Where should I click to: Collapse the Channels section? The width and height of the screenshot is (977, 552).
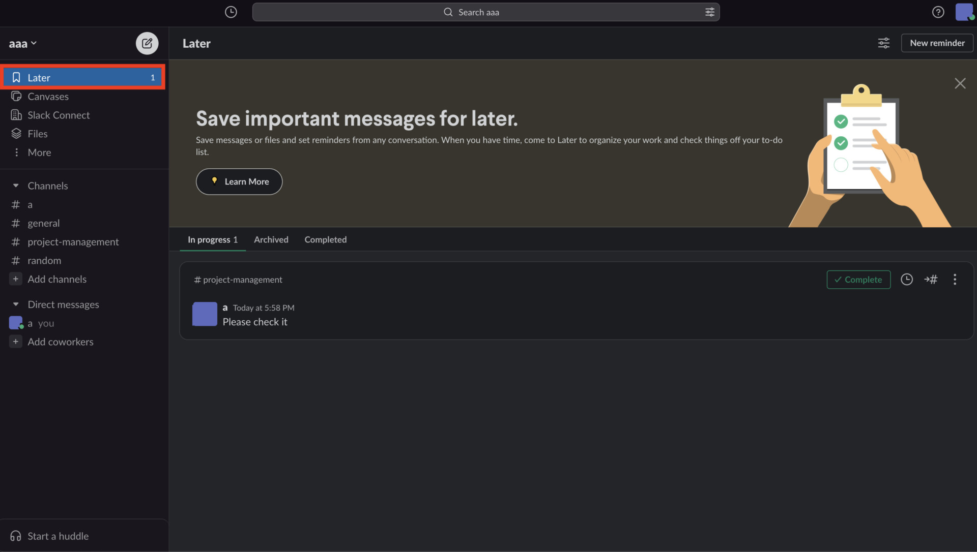pyautogui.click(x=16, y=186)
